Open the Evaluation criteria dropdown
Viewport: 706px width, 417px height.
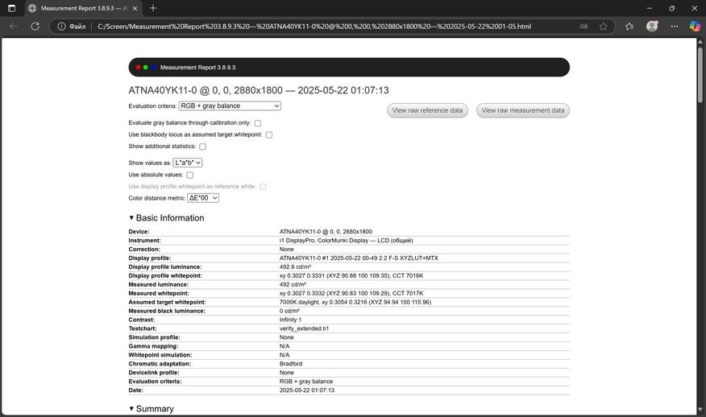230,105
